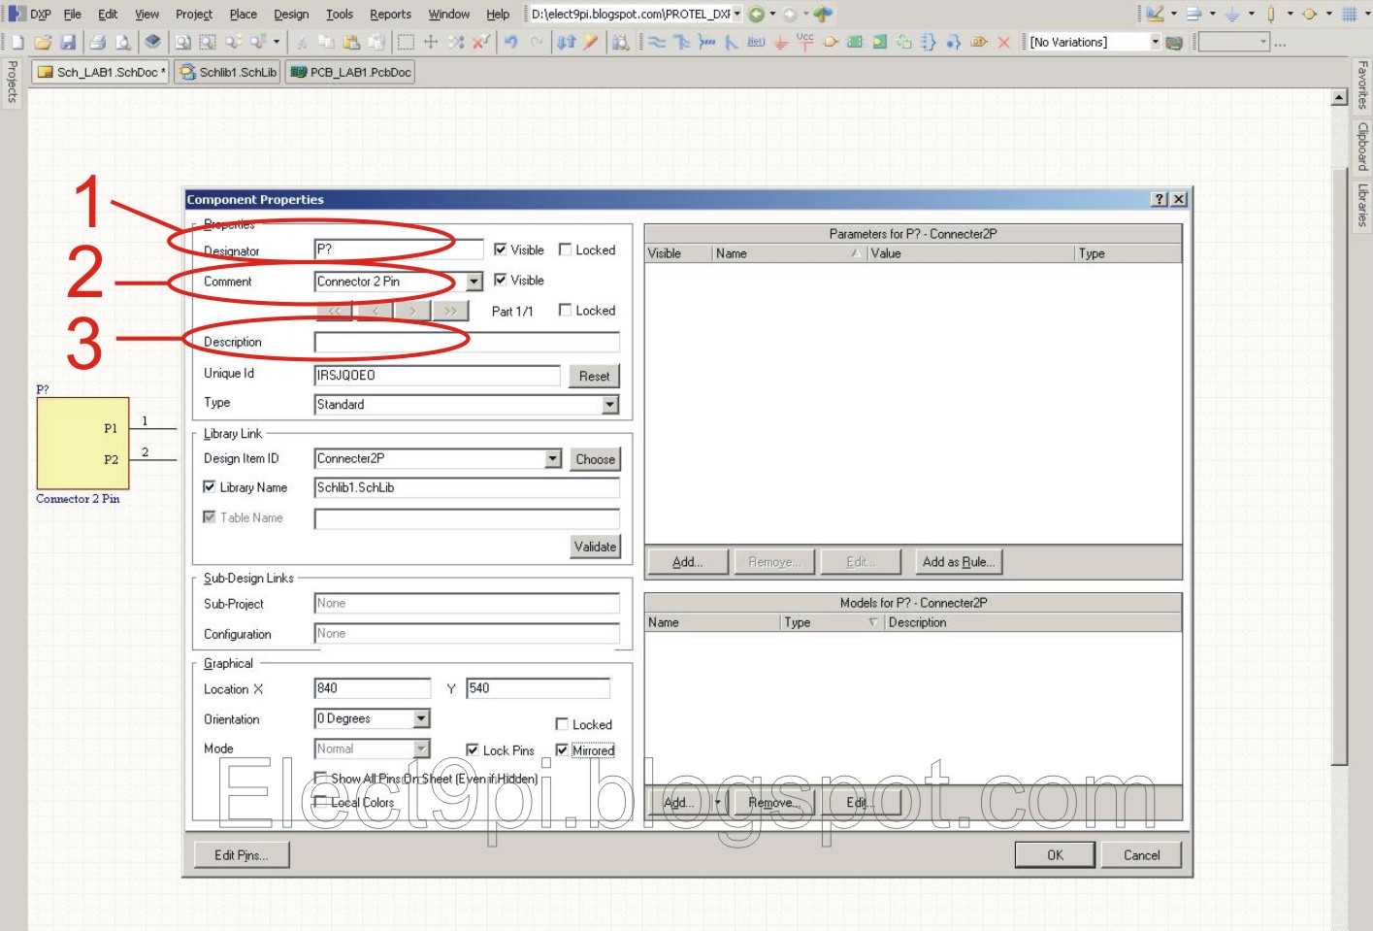This screenshot has width=1373, height=931.
Task: Open the Comment dropdown
Action: [473, 281]
